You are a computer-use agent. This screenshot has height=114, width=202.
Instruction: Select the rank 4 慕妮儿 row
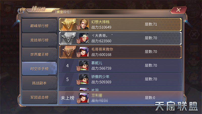coord(120,66)
